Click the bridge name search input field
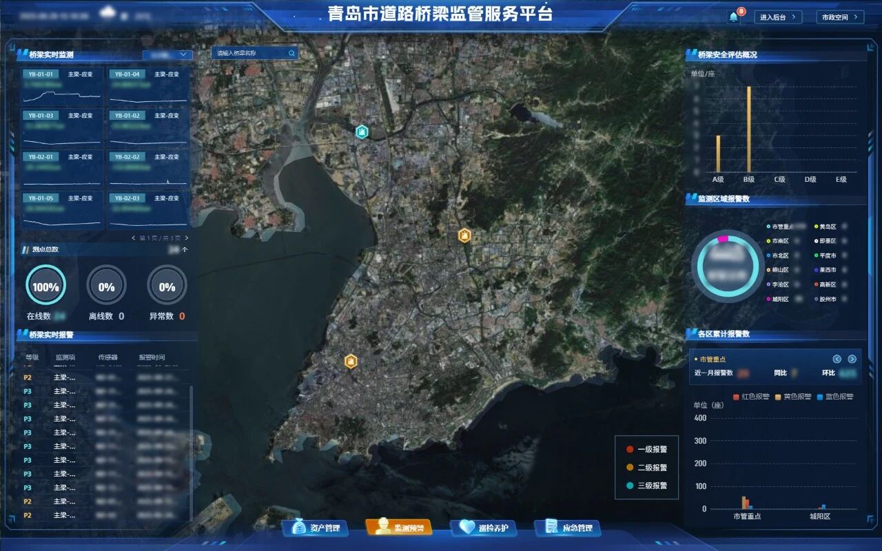 pyautogui.click(x=250, y=53)
